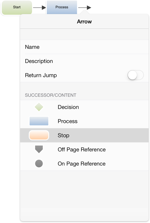Select the green Start node
150x223 pixels.
[17, 7]
